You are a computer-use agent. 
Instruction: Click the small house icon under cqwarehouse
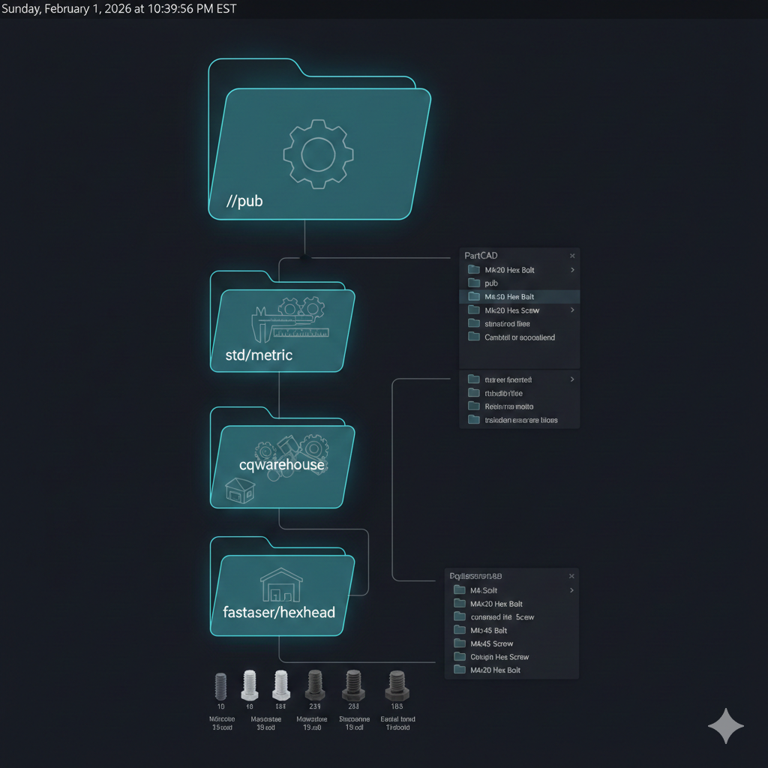pos(240,490)
